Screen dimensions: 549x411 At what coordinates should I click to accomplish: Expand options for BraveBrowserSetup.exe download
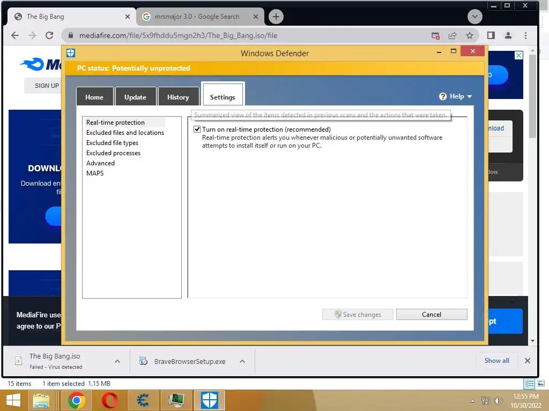point(242,361)
